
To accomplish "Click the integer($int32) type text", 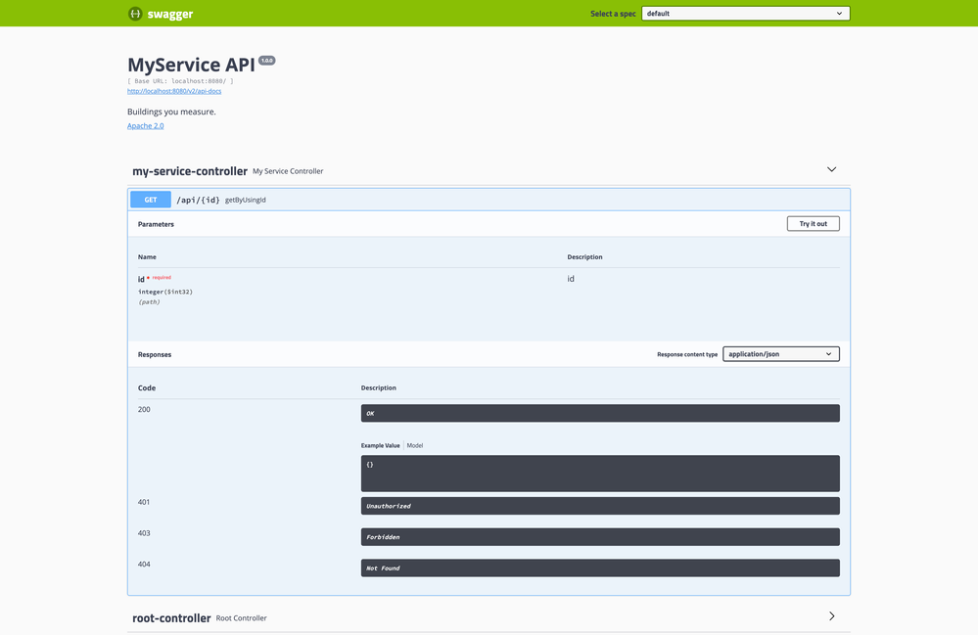I will pyautogui.click(x=165, y=292).
